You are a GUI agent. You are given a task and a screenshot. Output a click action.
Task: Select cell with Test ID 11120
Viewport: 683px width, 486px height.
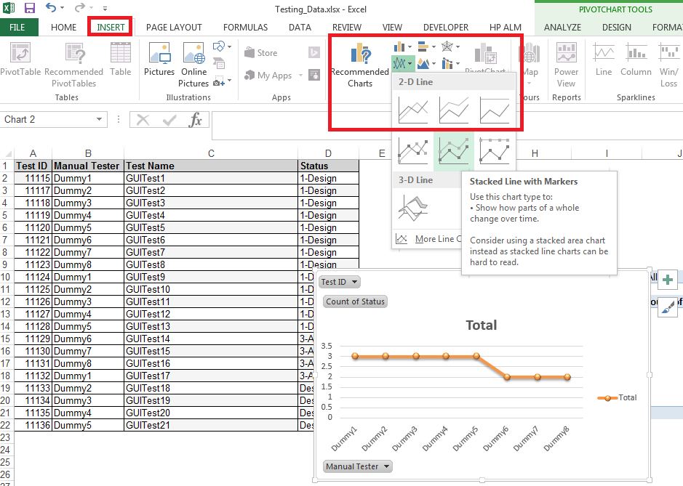click(x=33, y=227)
